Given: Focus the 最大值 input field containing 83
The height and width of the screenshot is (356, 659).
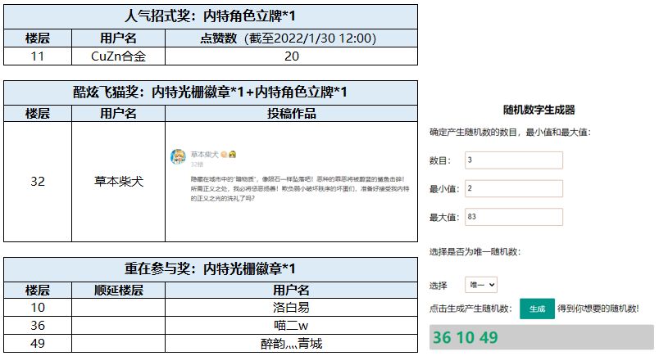Looking at the screenshot, I should [514, 217].
